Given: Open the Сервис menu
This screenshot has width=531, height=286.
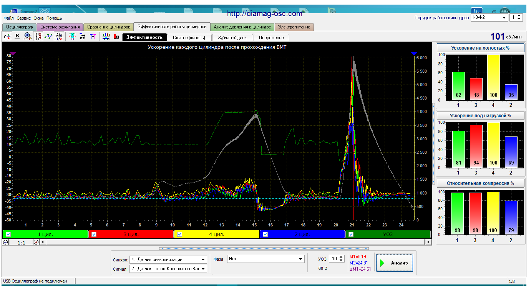Looking at the screenshot, I should tap(24, 18).
